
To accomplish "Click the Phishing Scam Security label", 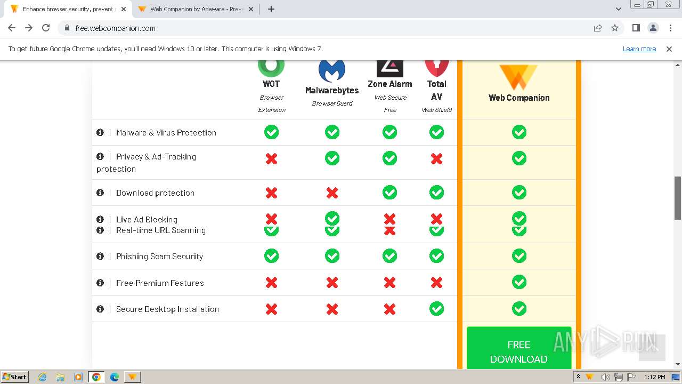I will pyautogui.click(x=159, y=256).
